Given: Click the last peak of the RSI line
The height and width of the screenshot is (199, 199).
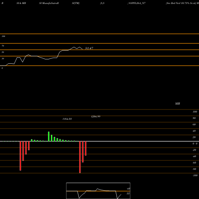Looking at the screenshot, I should click(80, 47).
